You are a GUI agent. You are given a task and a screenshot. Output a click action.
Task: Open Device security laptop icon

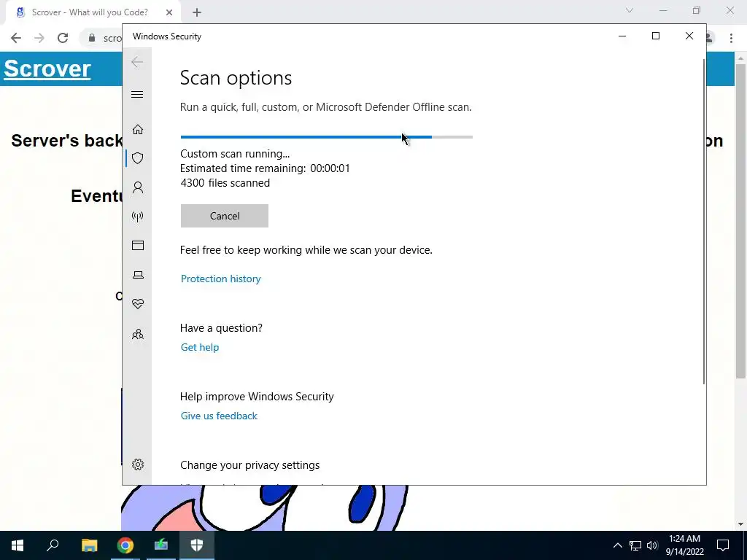(x=138, y=275)
